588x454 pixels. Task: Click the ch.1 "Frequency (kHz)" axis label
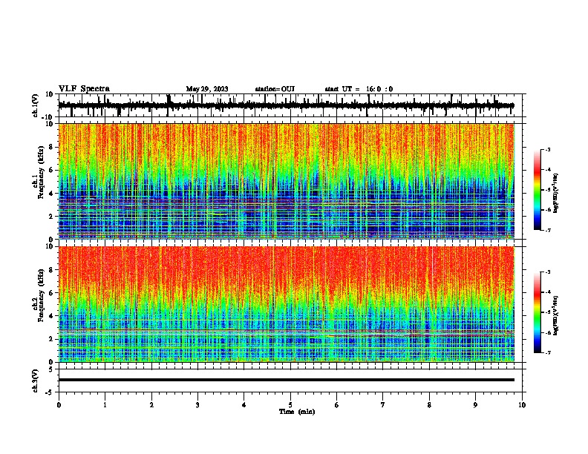(x=42, y=173)
